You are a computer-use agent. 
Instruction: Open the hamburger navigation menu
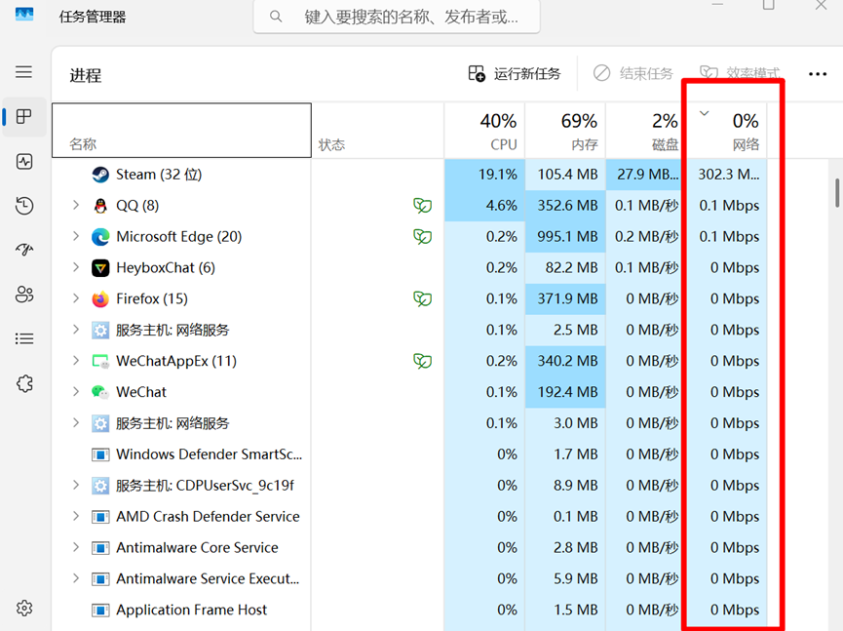[x=23, y=71]
